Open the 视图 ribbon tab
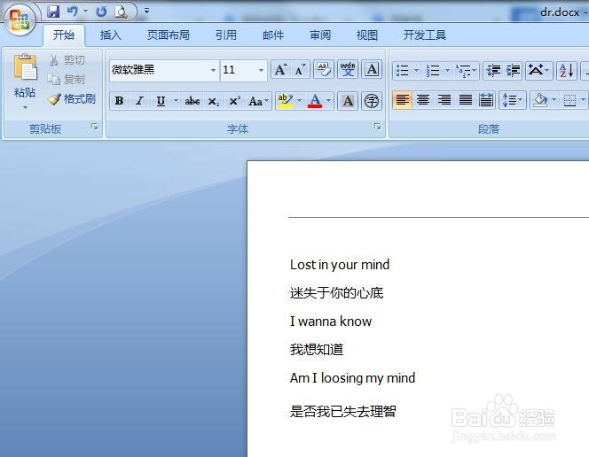 click(x=366, y=35)
